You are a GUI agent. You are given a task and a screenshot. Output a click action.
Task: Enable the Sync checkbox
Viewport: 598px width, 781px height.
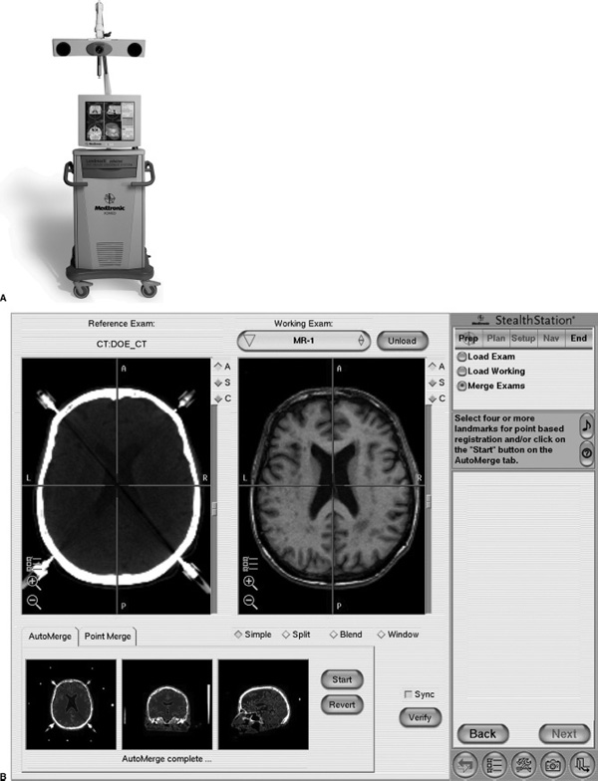(x=407, y=694)
